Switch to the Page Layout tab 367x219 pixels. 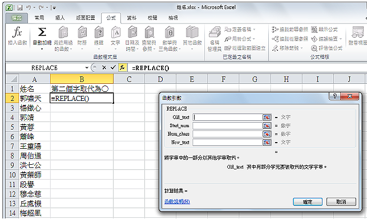coord(86,18)
